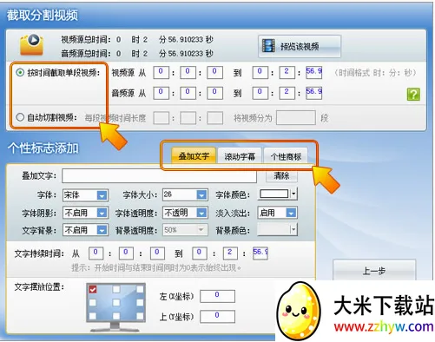The image size is (435, 342).
Task: Switch to the 叠加文字 tab
Action: pos(194,156)
